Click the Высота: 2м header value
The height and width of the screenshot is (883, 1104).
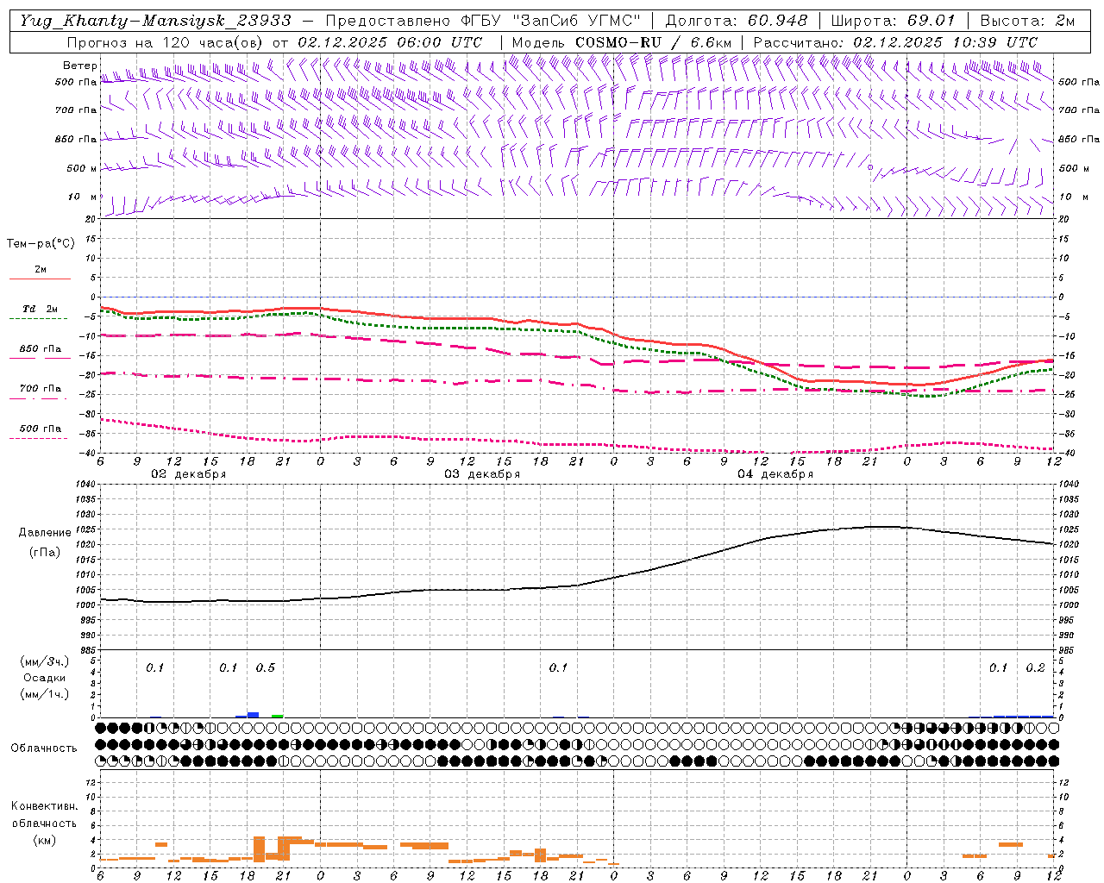[1026, 20]
